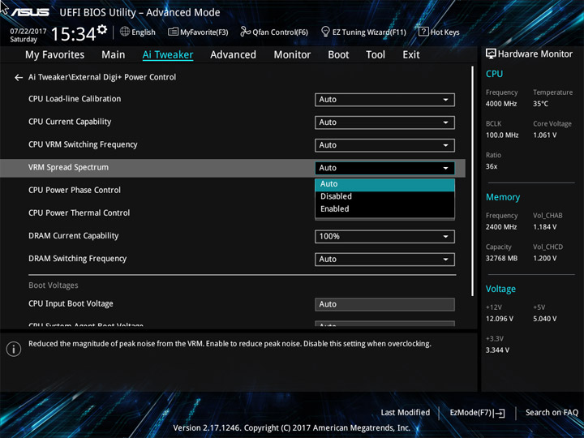584x438 pixels.
Task: Choose Enabled in VRM Spread Spectrum list
Action: coord(384,209)
